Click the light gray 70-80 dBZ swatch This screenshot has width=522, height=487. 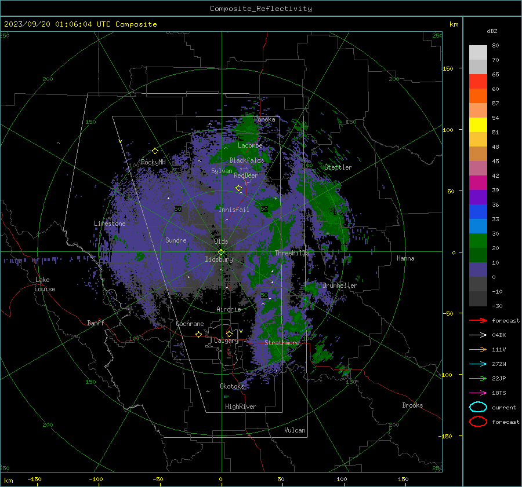pos(478,53)
